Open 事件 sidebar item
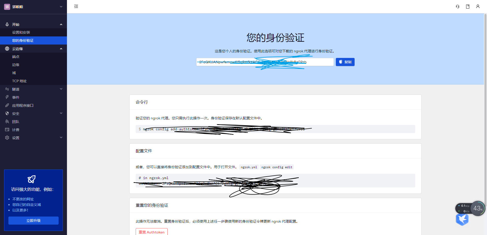The height and width of the screenshot is (235, 487). 33,97
